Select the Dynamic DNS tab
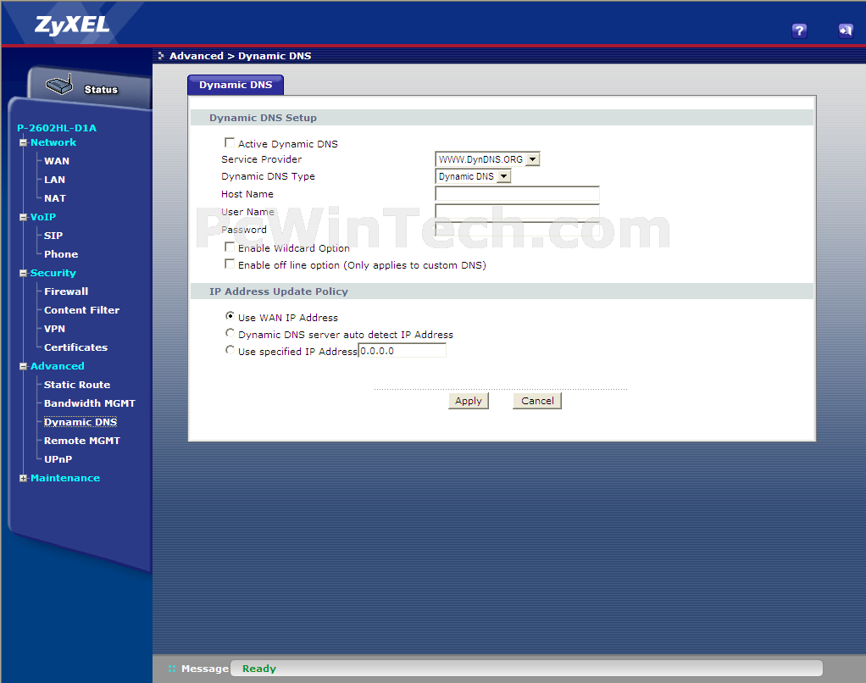Screen dimensions: 866x683 point(236,85)
